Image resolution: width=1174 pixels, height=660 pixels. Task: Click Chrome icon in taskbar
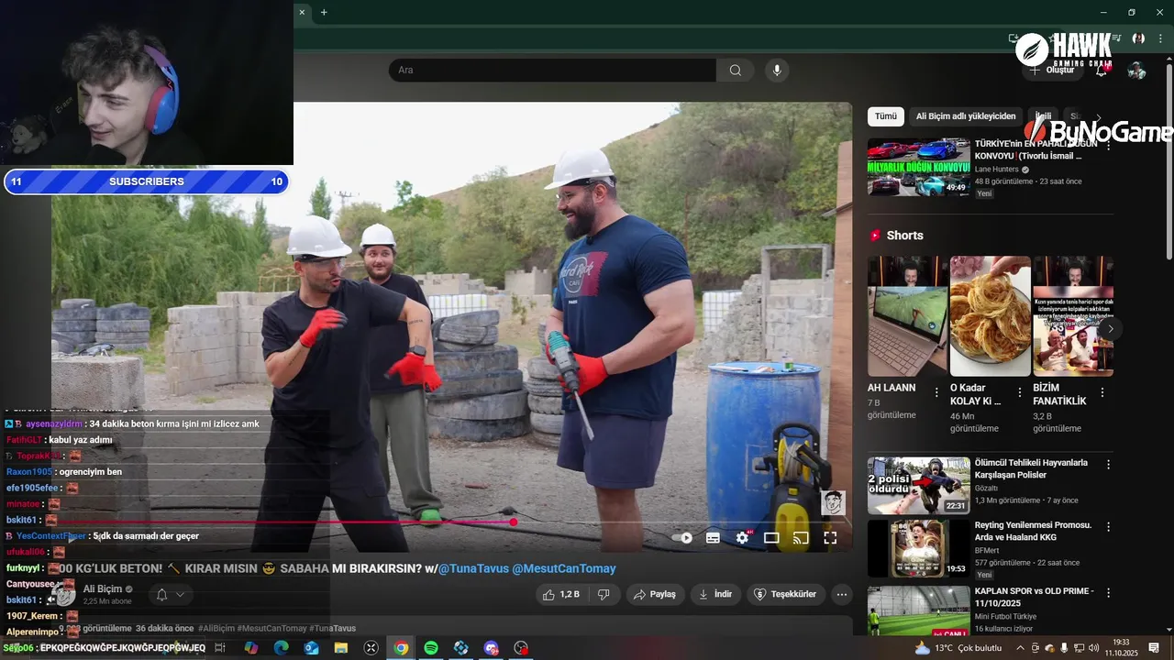tap(401, 648)
